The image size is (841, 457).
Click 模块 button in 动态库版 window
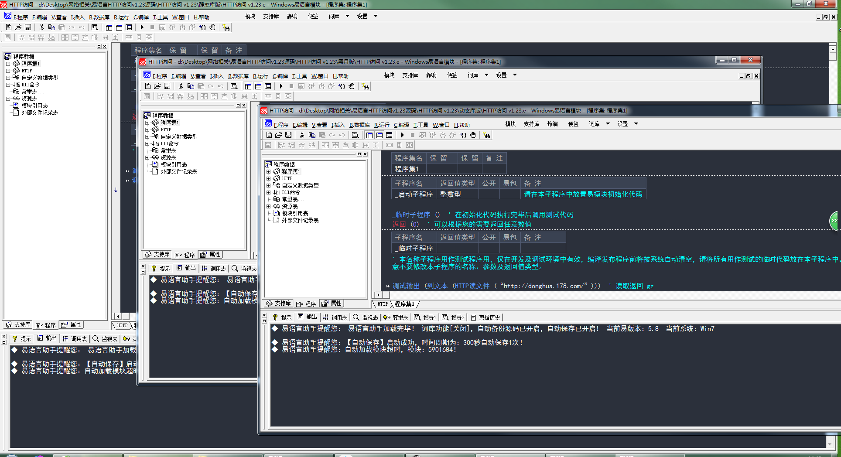(x=511, y=124)
